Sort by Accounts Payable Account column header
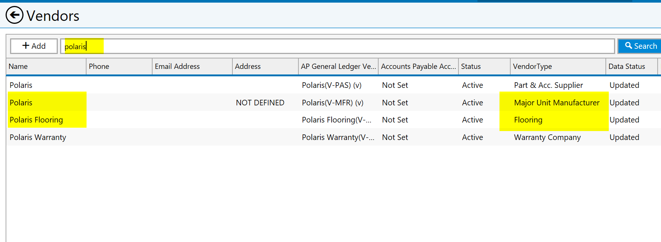This screenshot has width=661, height=242. 419,67
